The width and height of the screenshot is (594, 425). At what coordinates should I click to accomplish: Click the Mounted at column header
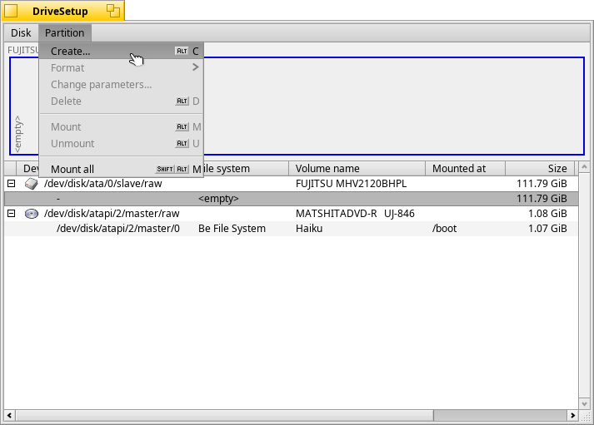tap(464, 168)
